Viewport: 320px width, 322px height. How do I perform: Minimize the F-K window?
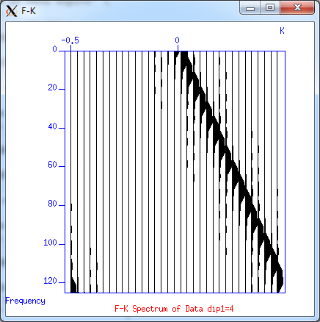250,8
